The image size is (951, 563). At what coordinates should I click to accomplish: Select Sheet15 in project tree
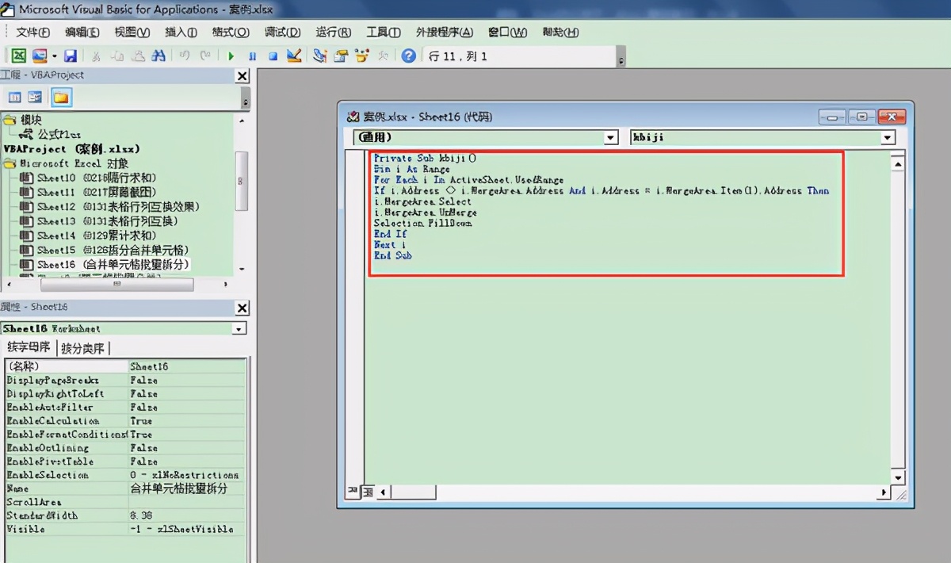[x=113, y=250]
